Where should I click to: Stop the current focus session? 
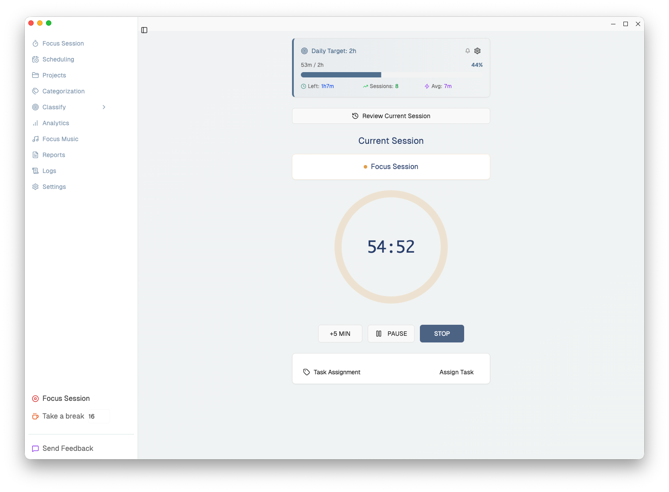(x=442, y=334)
